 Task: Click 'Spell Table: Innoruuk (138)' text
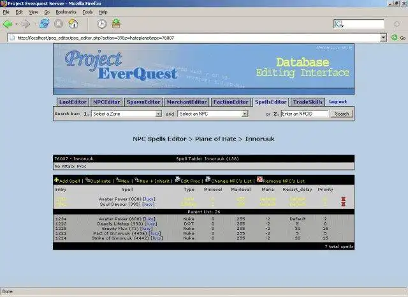tap(207, 158)
